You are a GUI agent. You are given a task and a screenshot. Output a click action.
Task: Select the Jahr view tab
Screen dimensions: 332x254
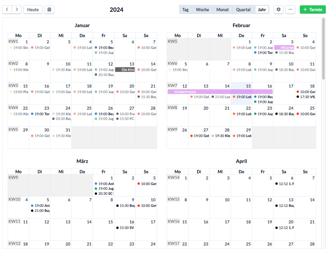pyautogui.click(x=262, y=9)
